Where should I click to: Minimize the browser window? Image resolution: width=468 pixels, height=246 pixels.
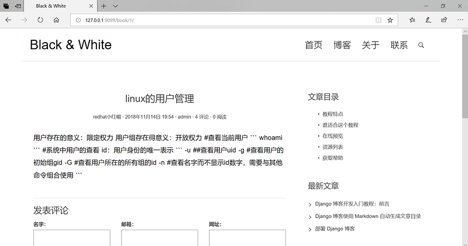point(426,6)
